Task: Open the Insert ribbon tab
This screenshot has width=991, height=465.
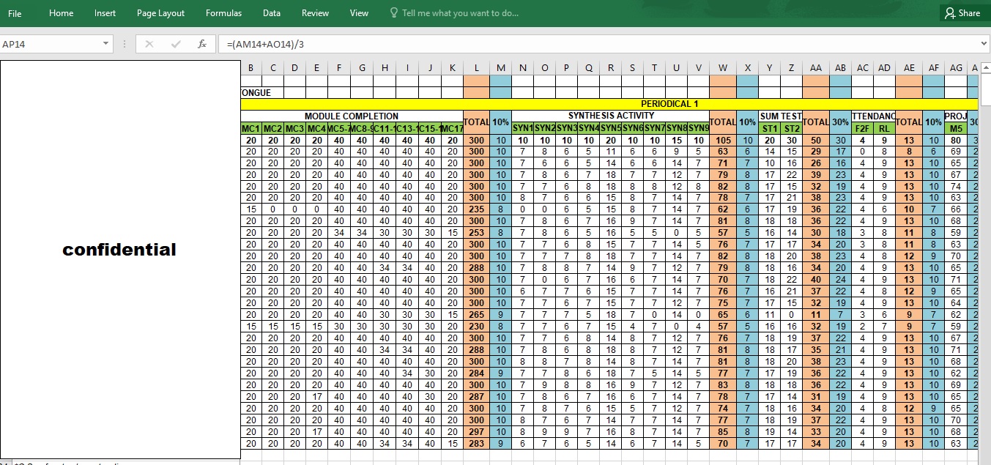Action: pyautogui.click(x=105, y=13)
